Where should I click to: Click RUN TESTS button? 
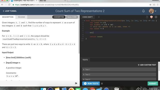pyautogui.click(x=91, y=83)
